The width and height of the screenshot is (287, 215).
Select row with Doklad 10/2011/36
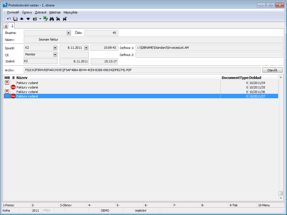[141, 92]
